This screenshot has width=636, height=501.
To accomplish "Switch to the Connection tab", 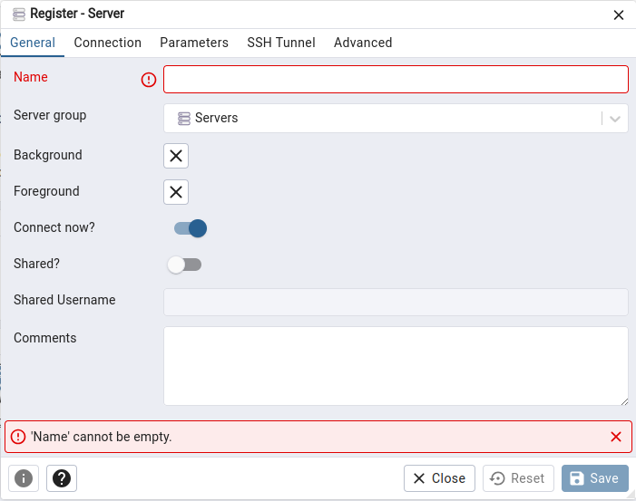I will (x=107, y=43).
